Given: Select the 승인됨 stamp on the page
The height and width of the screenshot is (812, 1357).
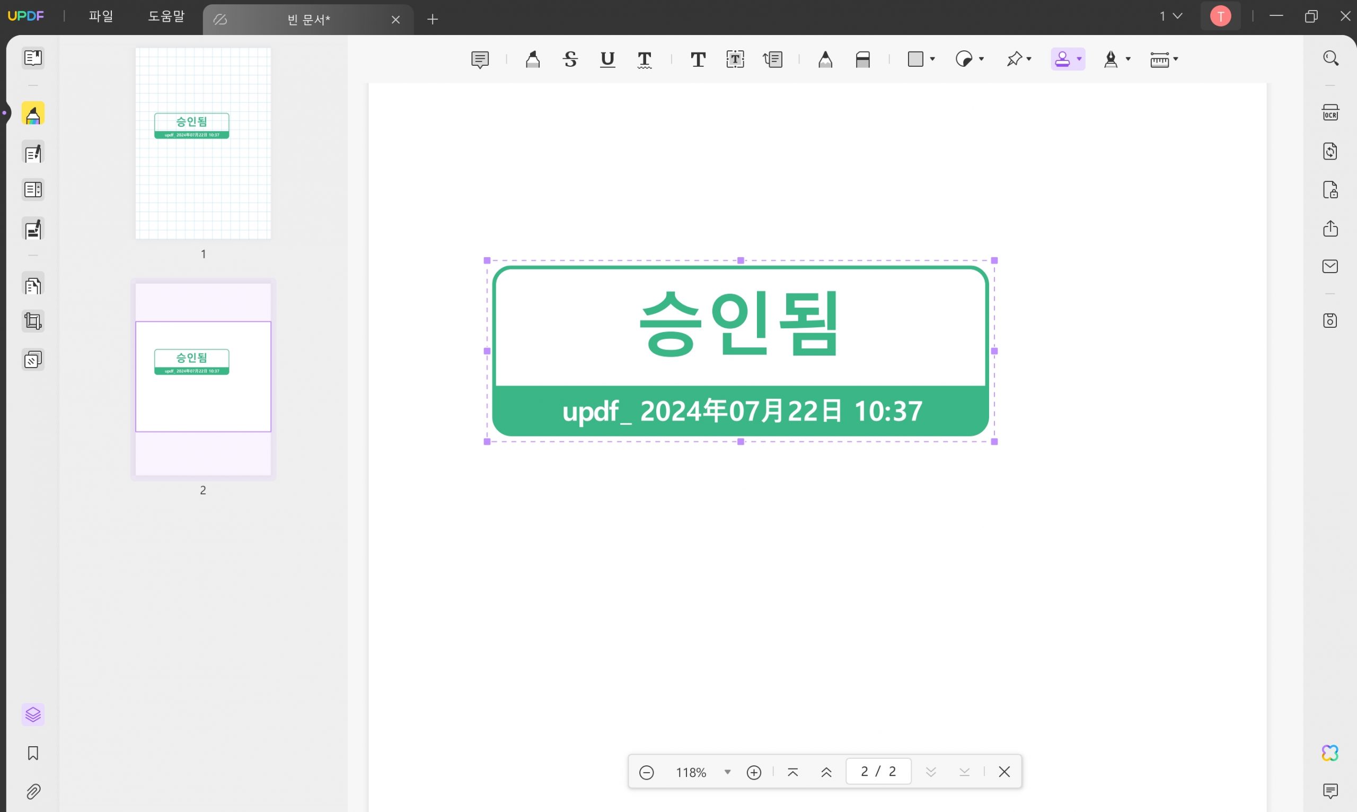Looking at the screenshot, I should click(x=741, y=351).
